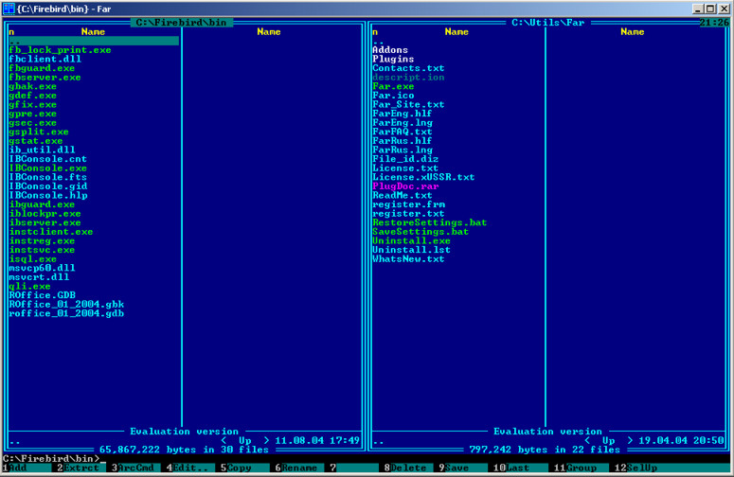Click ArcCmd in the bottom key bar
The width and height of the screenshot is (734, 477).
(x=135, y=468)
